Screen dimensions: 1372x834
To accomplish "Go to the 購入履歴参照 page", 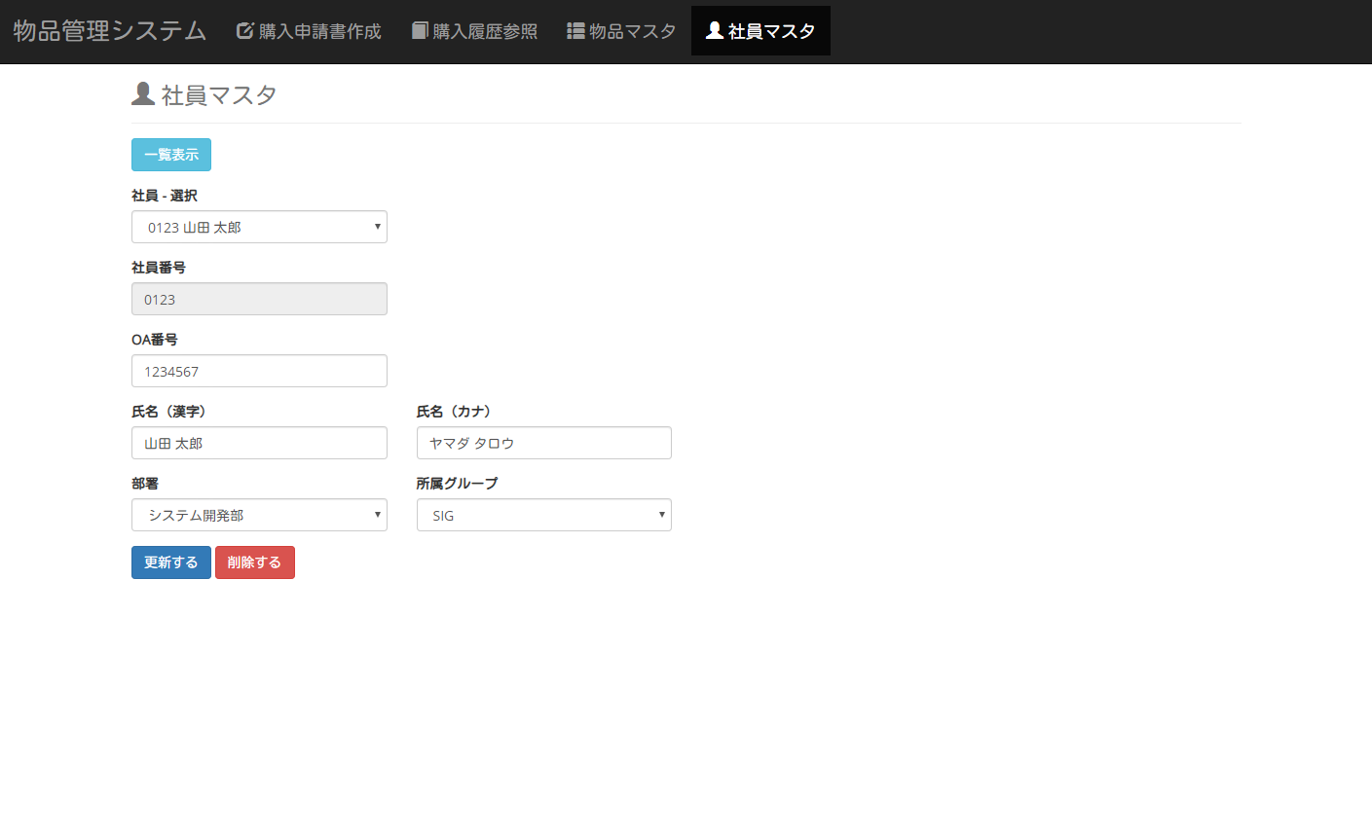I will [474, 31].
